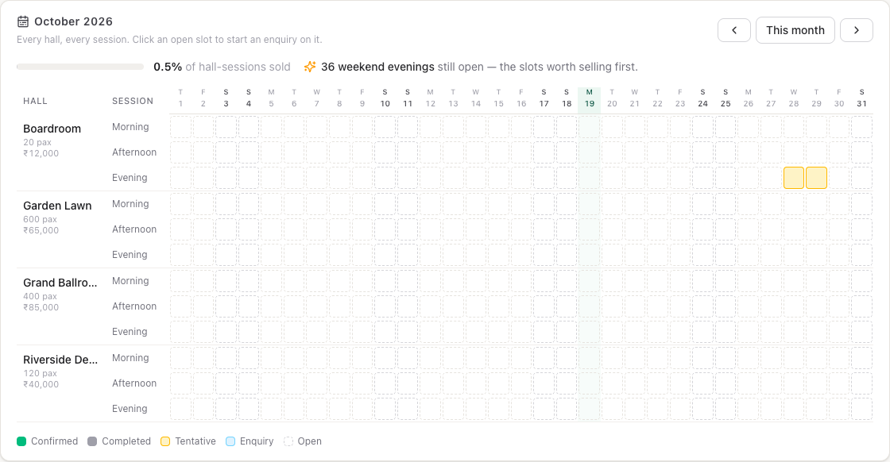Select the highlighted Monday 19 date header
Screen dimensions: 890x462
pyautogui.click(x=589, y=98)
